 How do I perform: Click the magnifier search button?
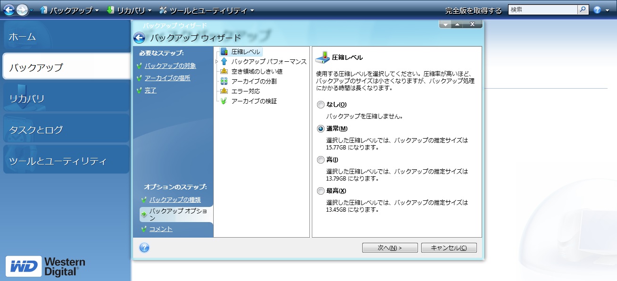(x=583, y=9)
